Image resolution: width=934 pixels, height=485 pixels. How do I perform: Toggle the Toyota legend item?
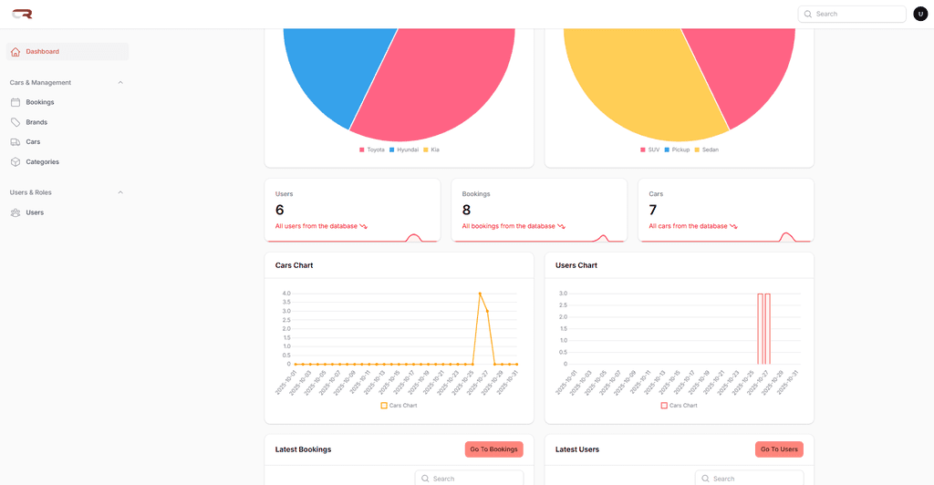click(372, 150)
